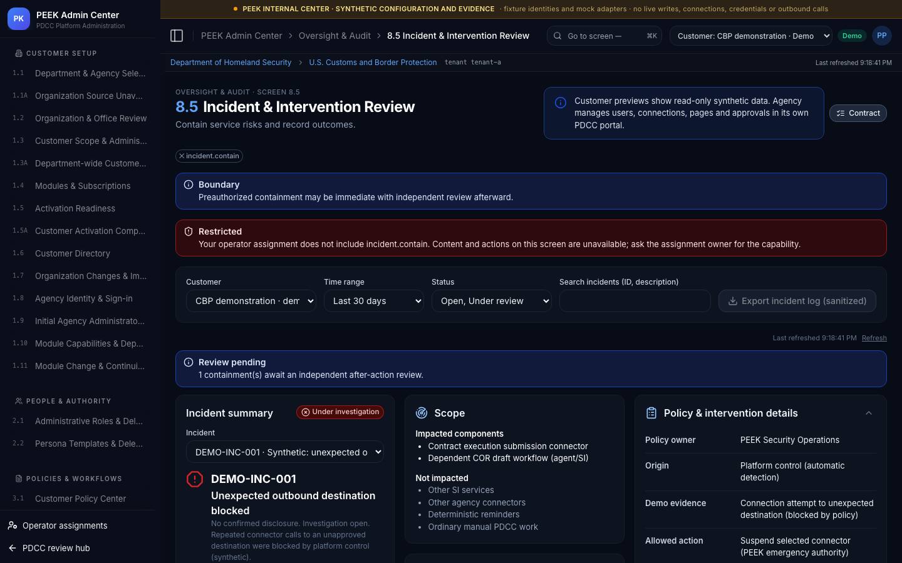Viewport: 902px width, 563px height.
Task: Open the Incident selector dropdown
Action: [285, 452]
